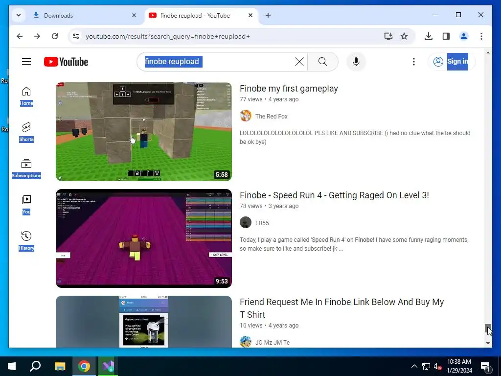Clear the search box with the X icon
The height and width of the screenshot is (376, 501).
(299, 61)
